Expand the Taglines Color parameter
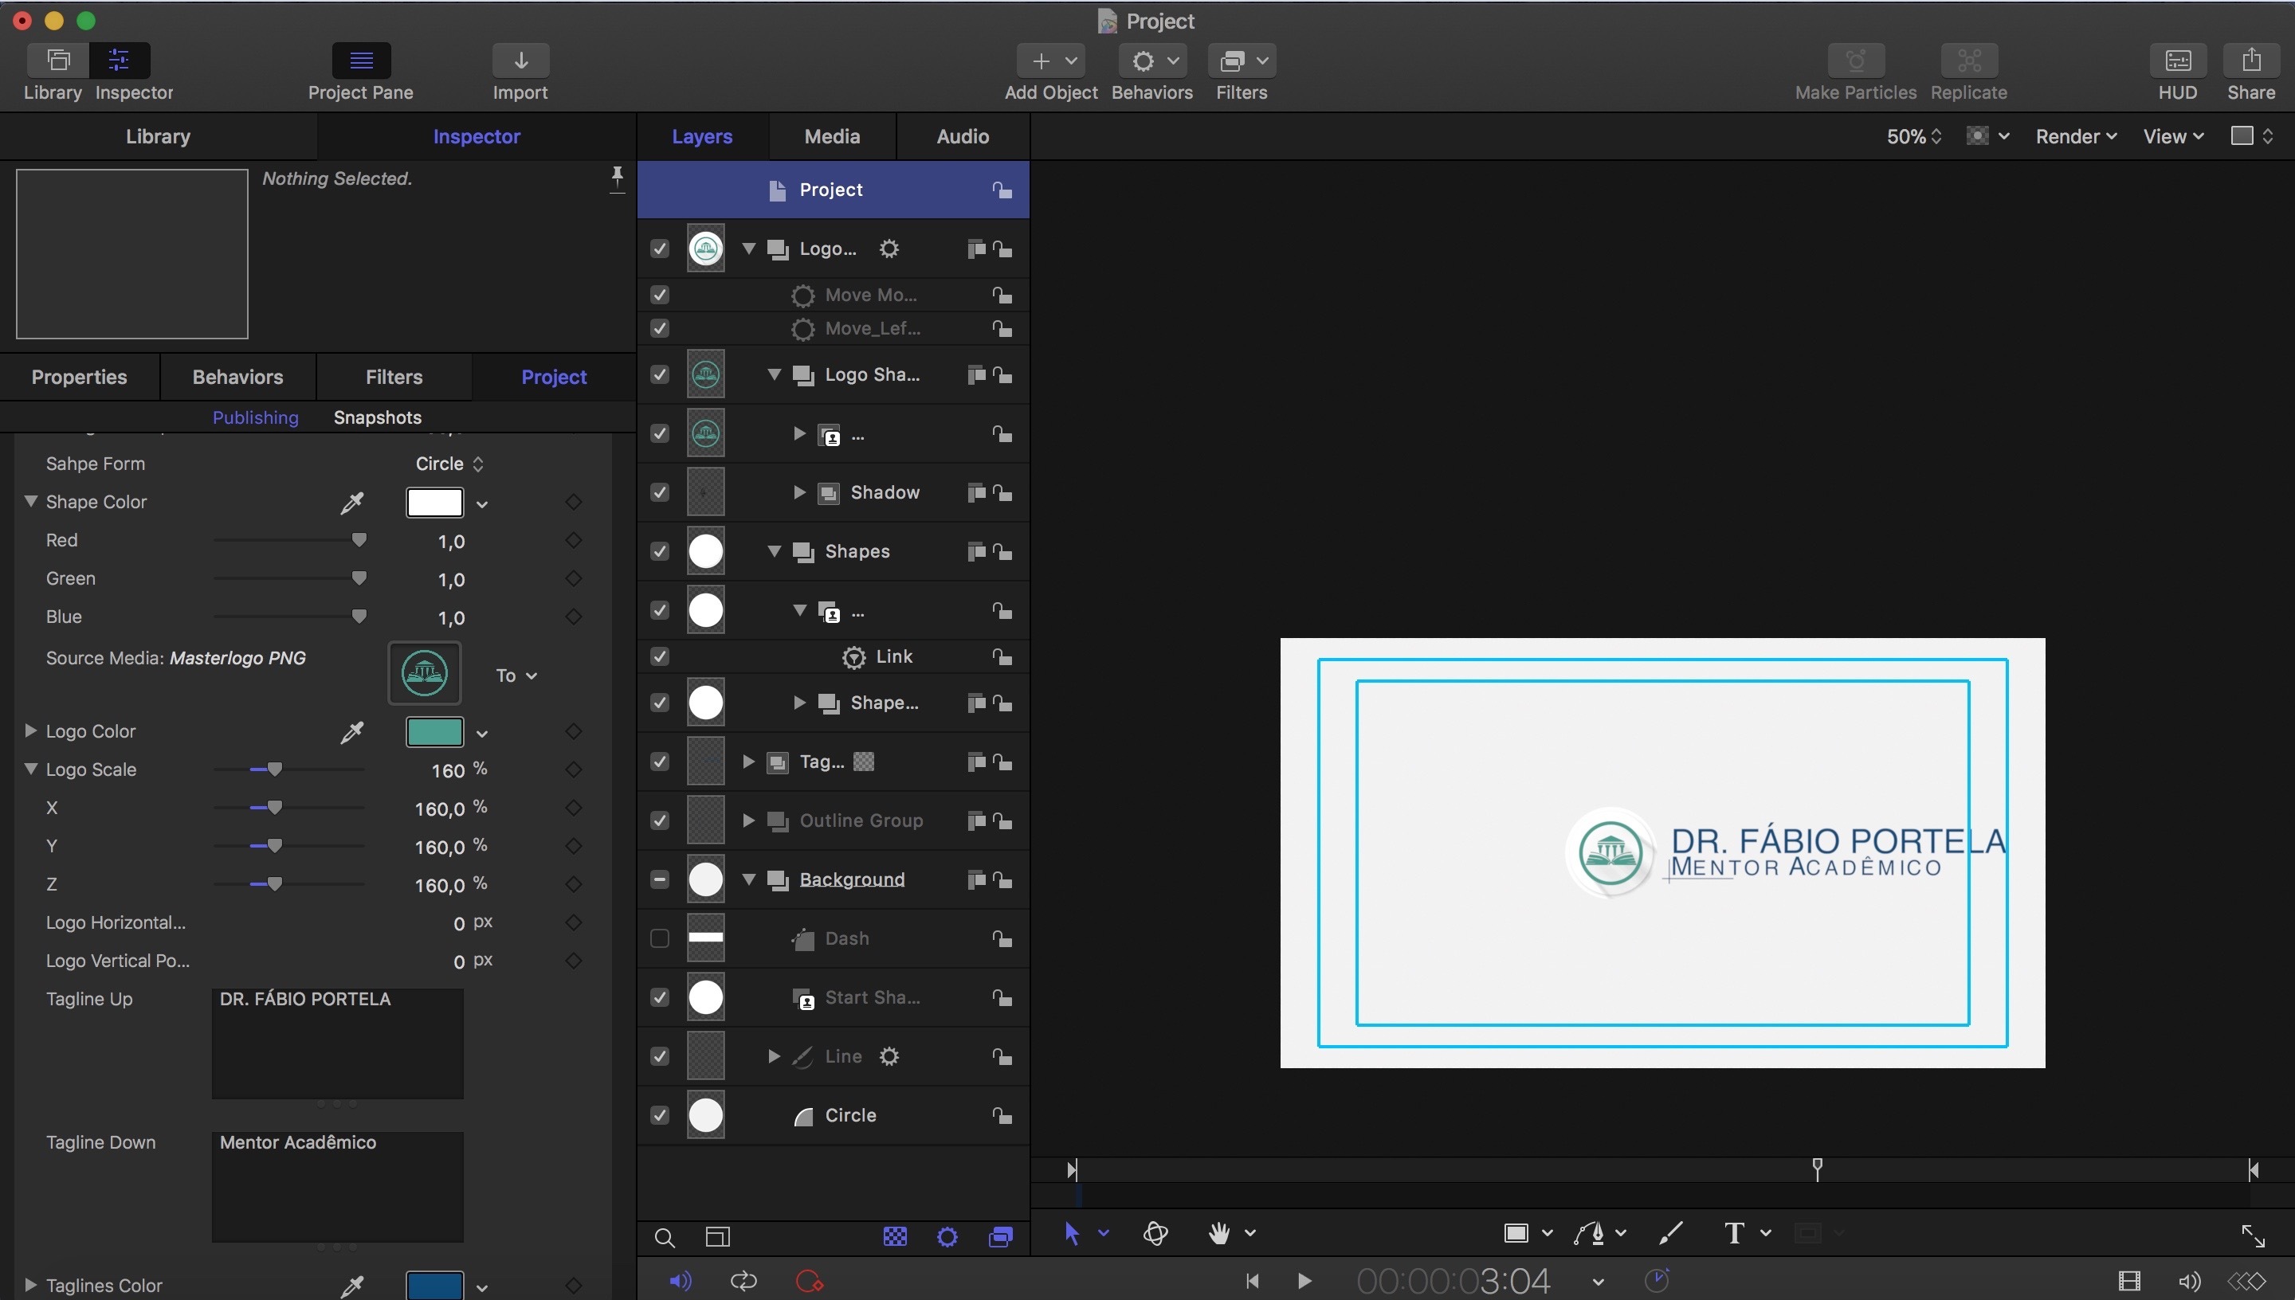The height and width of the screenshot is (1300, 2295). 30,1285
